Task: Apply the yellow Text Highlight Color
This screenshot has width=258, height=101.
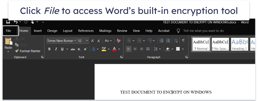Action: pyautogui.click(x=104, y=49)
